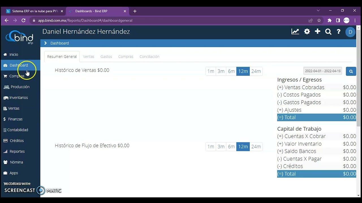
Task: Switch to Gastos dashboard tab
Action: pyautogui.click(x=106, y=56)
